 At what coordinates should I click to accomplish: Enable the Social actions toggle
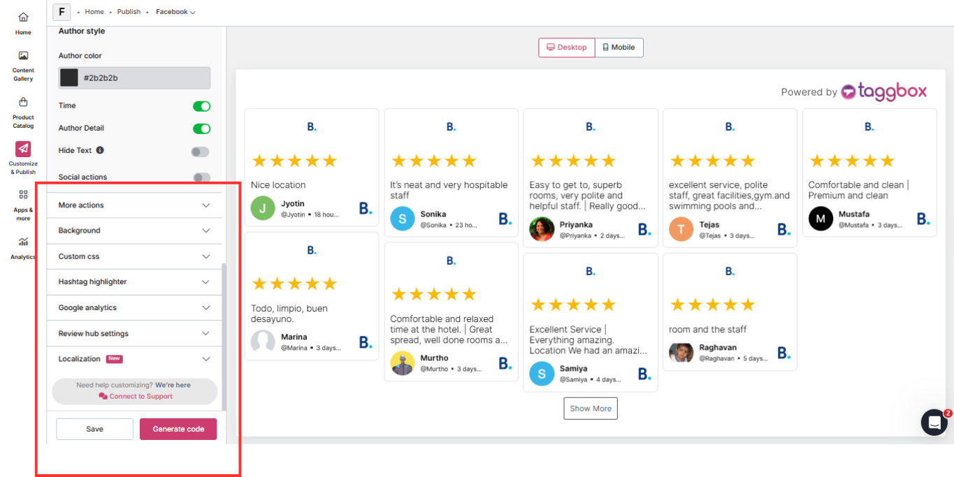(x=201, y=177)
